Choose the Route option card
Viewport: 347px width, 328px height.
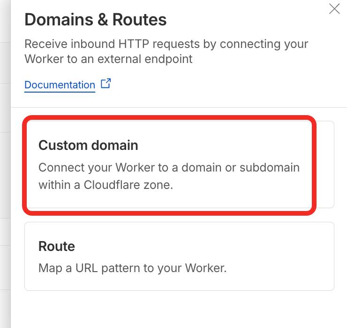pyautogui.click(x=179, y=256)
